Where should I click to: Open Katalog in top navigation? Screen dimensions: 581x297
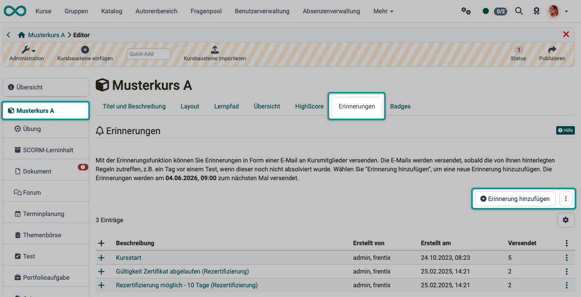coord(111,11)
